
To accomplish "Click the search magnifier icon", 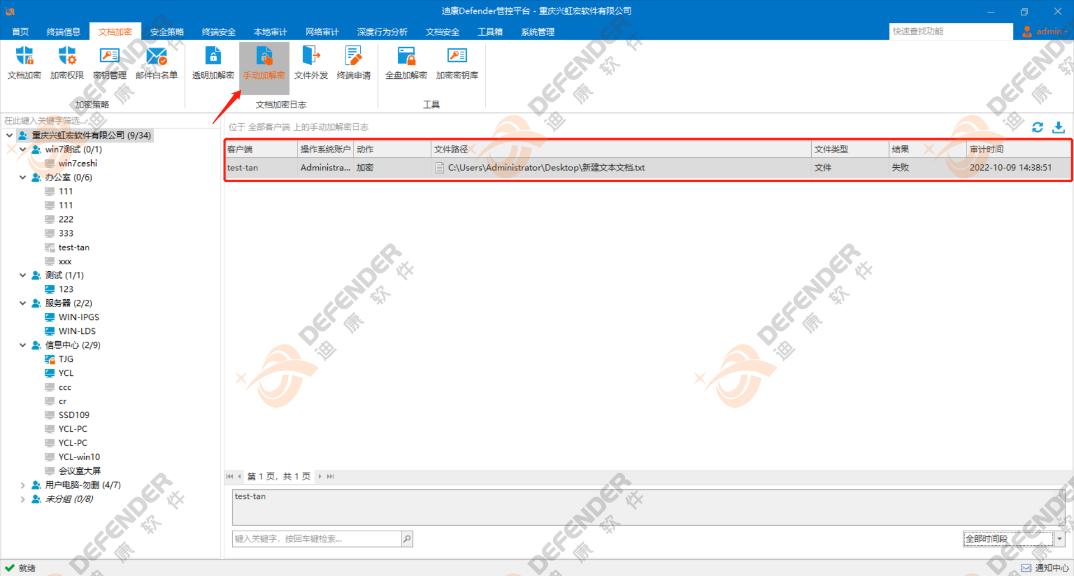I will [x=407, y=539].
